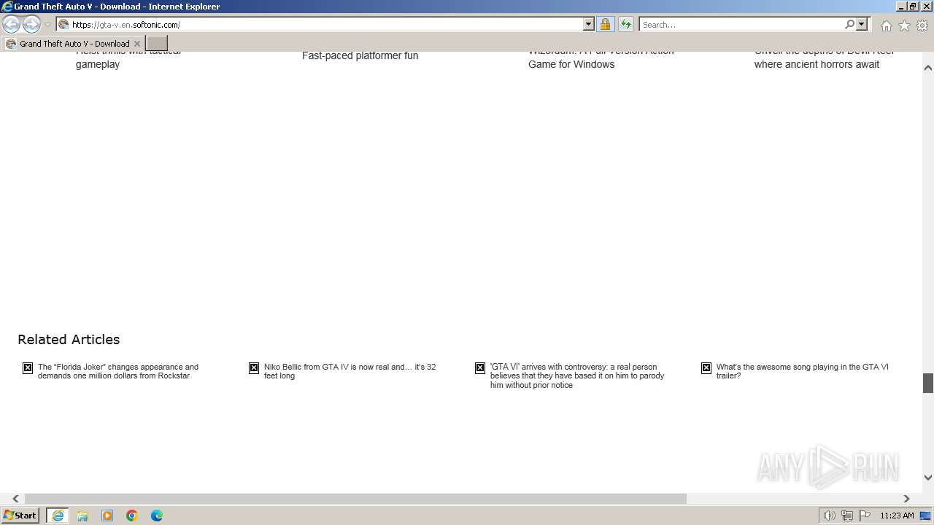
Task: Open the 'GTA VI' controversy article link
Action: click(x=577, y=376)
